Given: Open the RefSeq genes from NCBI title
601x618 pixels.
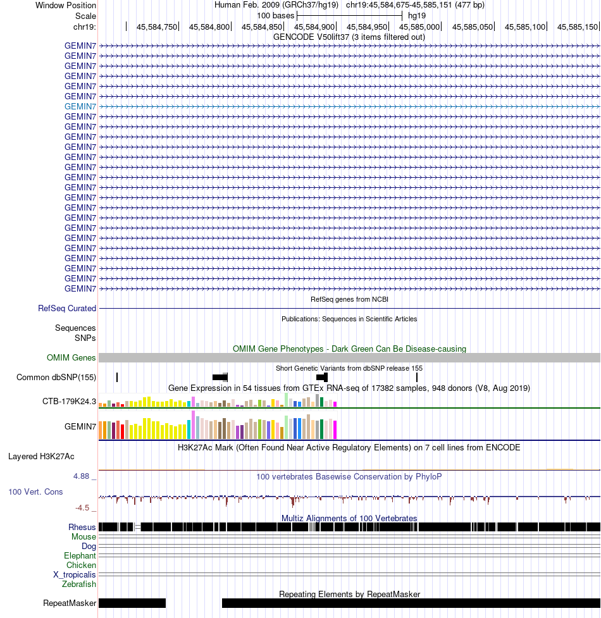Looking at the screenshot, I should click(349, 300).
